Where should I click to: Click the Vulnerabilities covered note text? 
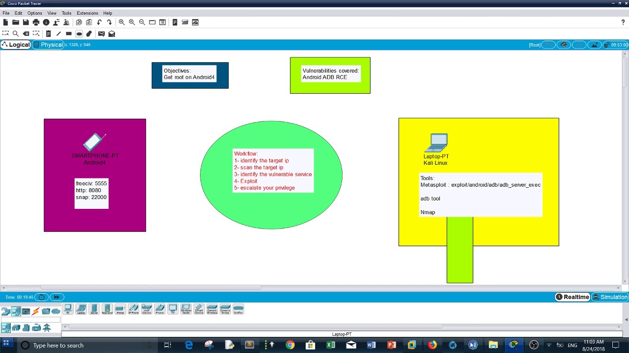tap(330, 74)
